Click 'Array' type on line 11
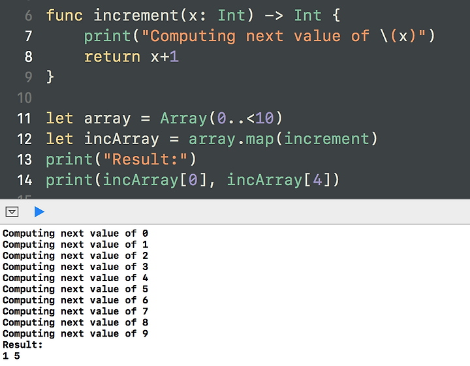This screenshot has height=366, width=470. (x=183, y=118)
